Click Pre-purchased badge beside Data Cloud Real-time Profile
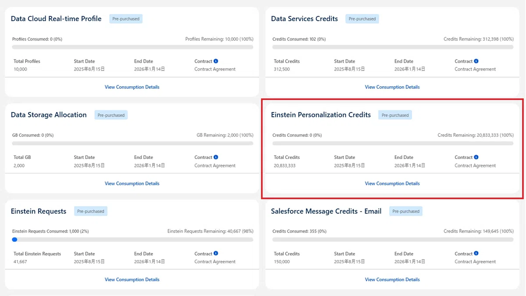The image size is (526, 296). coord(126,19)
